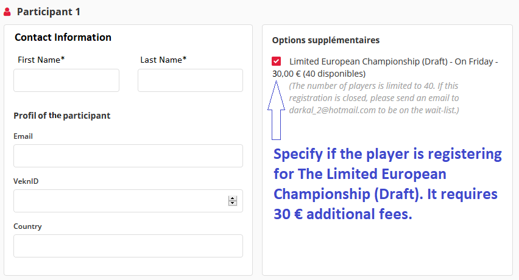Click the Participant 1 heading
Image resolution: width=519 pixels, height=280 pixels.
tap(49, 12)
